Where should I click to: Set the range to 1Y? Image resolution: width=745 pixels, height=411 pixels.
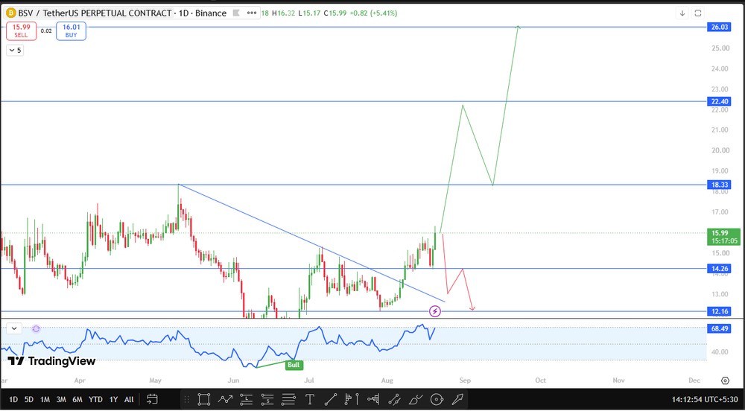[113, 400]
